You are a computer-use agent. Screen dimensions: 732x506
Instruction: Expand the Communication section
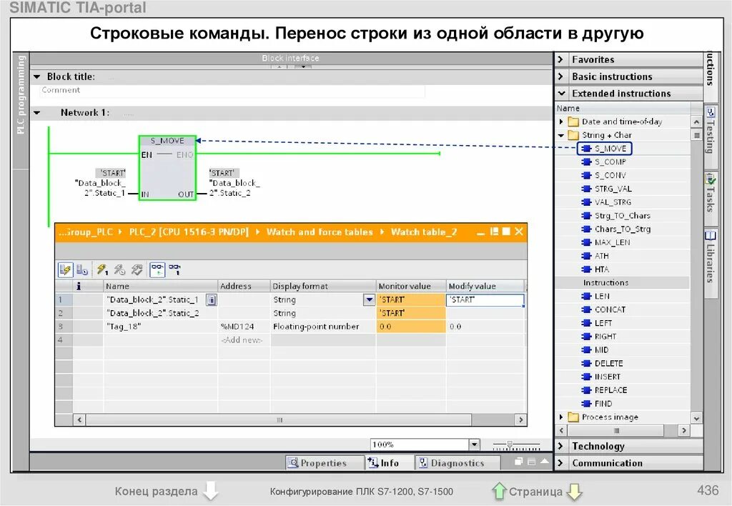pyautogui.click(x=561, y=463)
